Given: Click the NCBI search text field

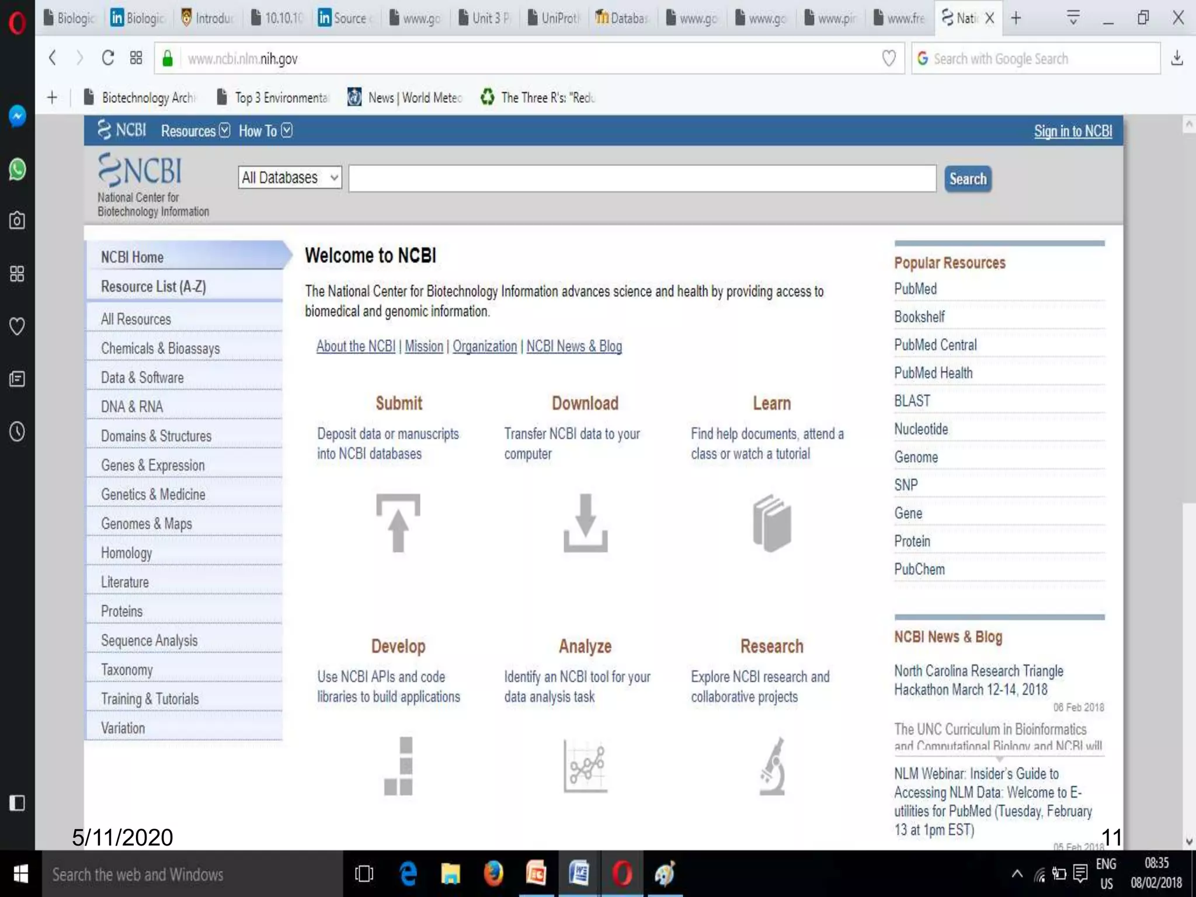Looking at the screenshot, I should point(642,179).
